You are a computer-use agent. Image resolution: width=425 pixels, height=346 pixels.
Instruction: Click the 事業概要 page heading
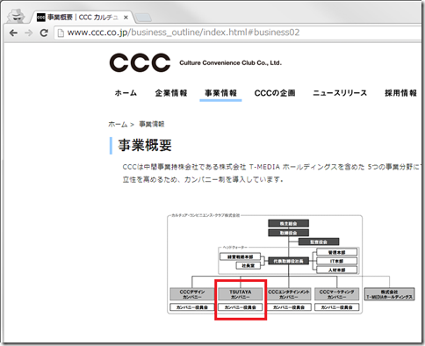(x=145, y=145)
